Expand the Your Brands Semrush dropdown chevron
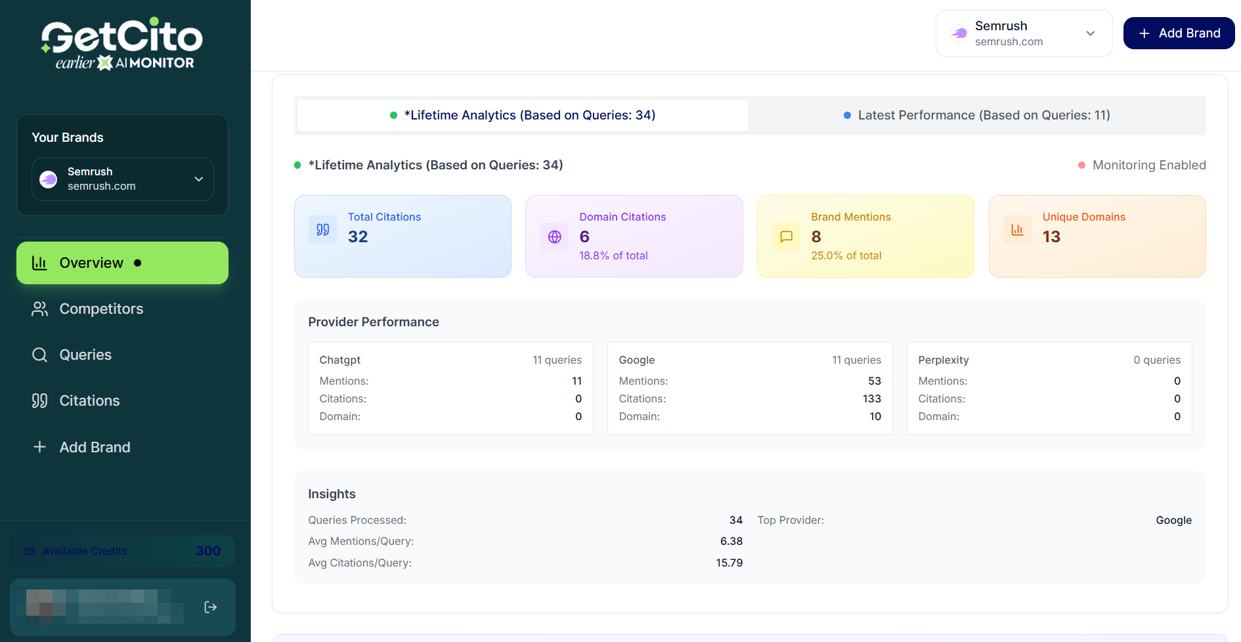This screenshot has height=642, width=1241. click(x=199, y=179)
